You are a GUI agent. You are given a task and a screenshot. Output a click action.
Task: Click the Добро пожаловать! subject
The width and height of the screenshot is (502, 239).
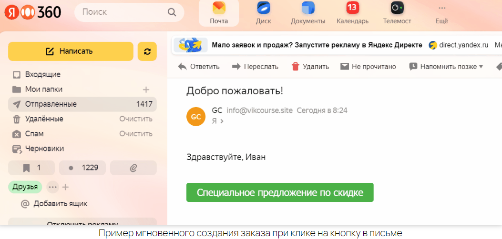(x=235, y=91)
